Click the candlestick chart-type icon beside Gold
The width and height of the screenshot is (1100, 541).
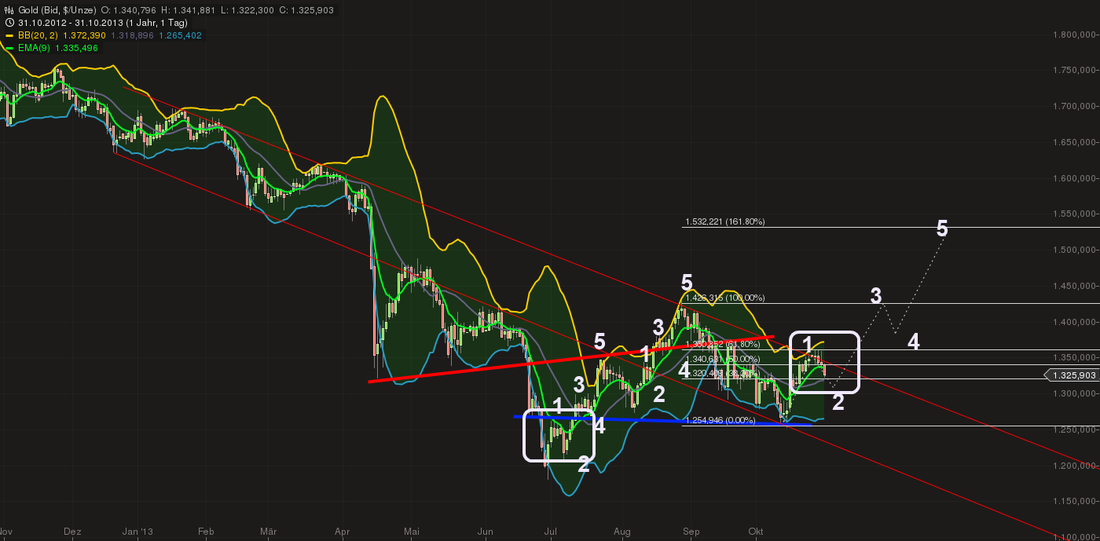tap(9, 9)
